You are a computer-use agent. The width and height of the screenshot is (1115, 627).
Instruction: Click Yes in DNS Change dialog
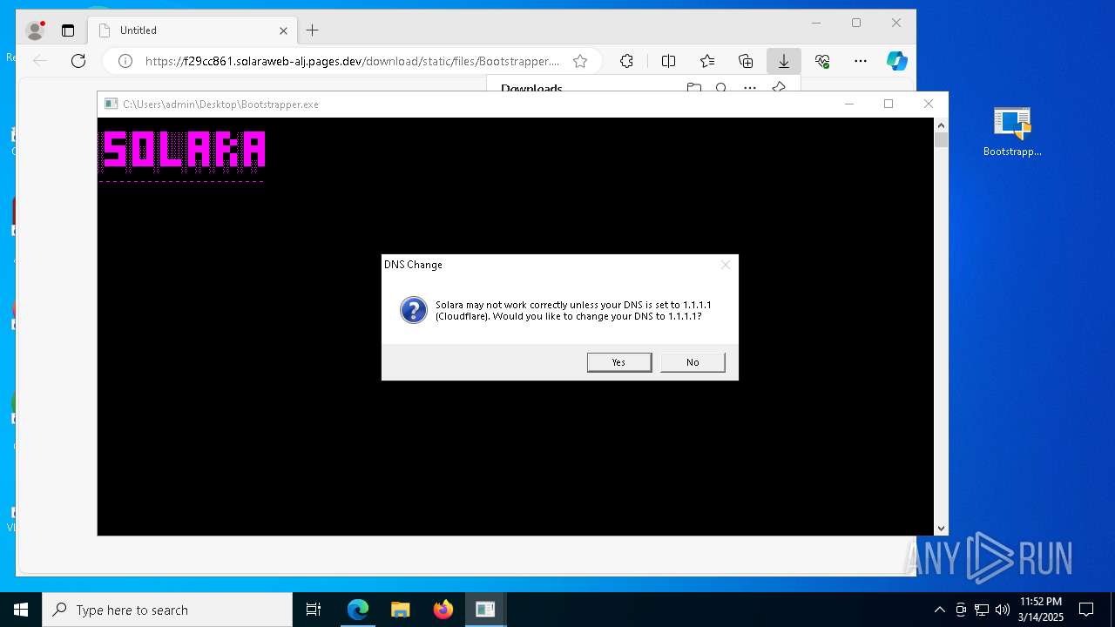(618, 362)
